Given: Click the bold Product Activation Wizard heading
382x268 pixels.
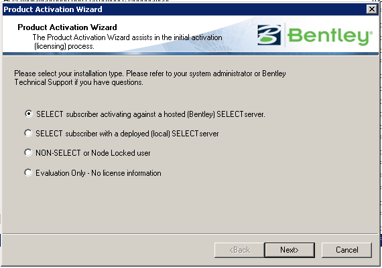Looking at the screenshot, I should tap(67, 27).
